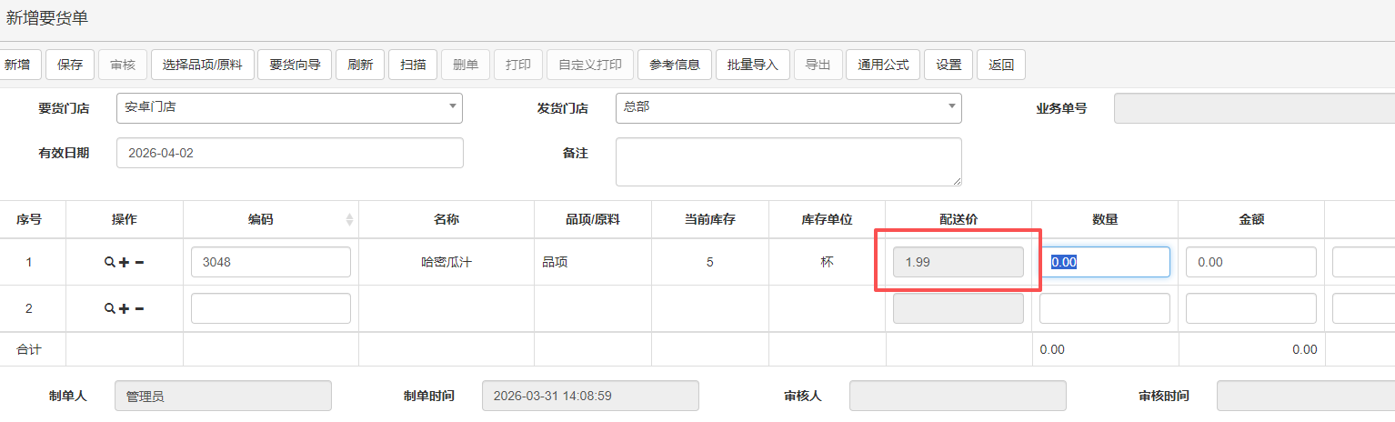Click the 备注 text area
1395x422 pixels.
pos(788,162)
